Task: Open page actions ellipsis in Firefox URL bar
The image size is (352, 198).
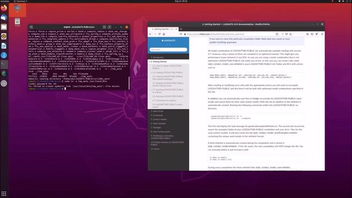Action: (x=282, y=34)
